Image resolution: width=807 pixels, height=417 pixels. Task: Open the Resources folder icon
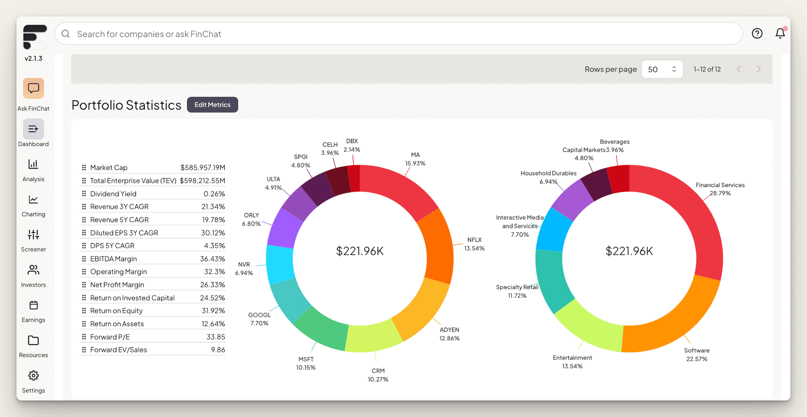click(34, 340)
